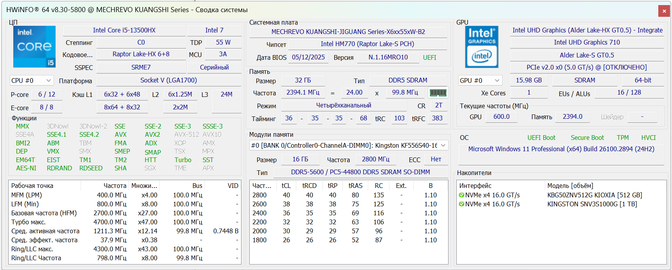Click the tCL column header in timings table
The height and width of the screenshot is (270, 672).
click(x=286, y=186)
